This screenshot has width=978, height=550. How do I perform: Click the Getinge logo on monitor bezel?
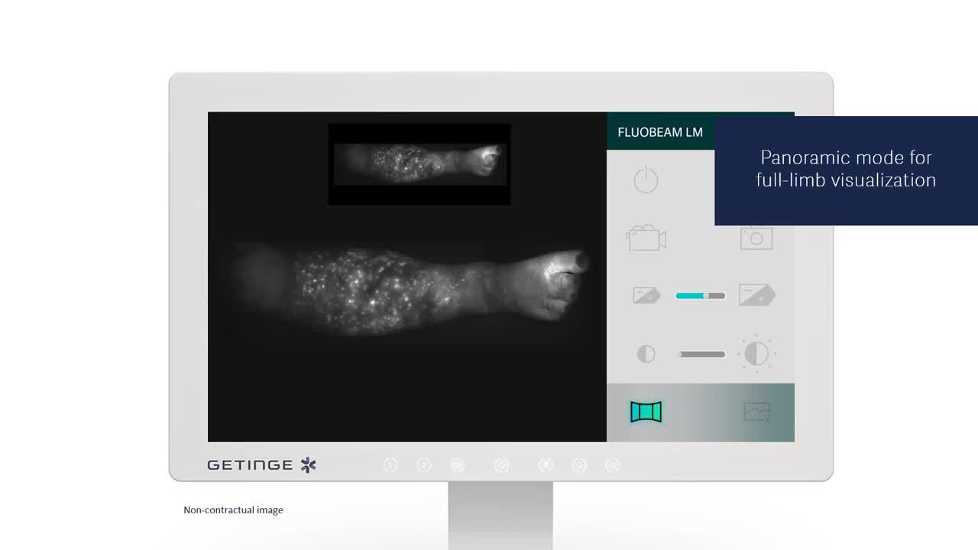tap(261, 465)
